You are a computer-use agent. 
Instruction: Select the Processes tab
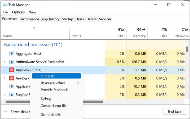coord(10,19)
